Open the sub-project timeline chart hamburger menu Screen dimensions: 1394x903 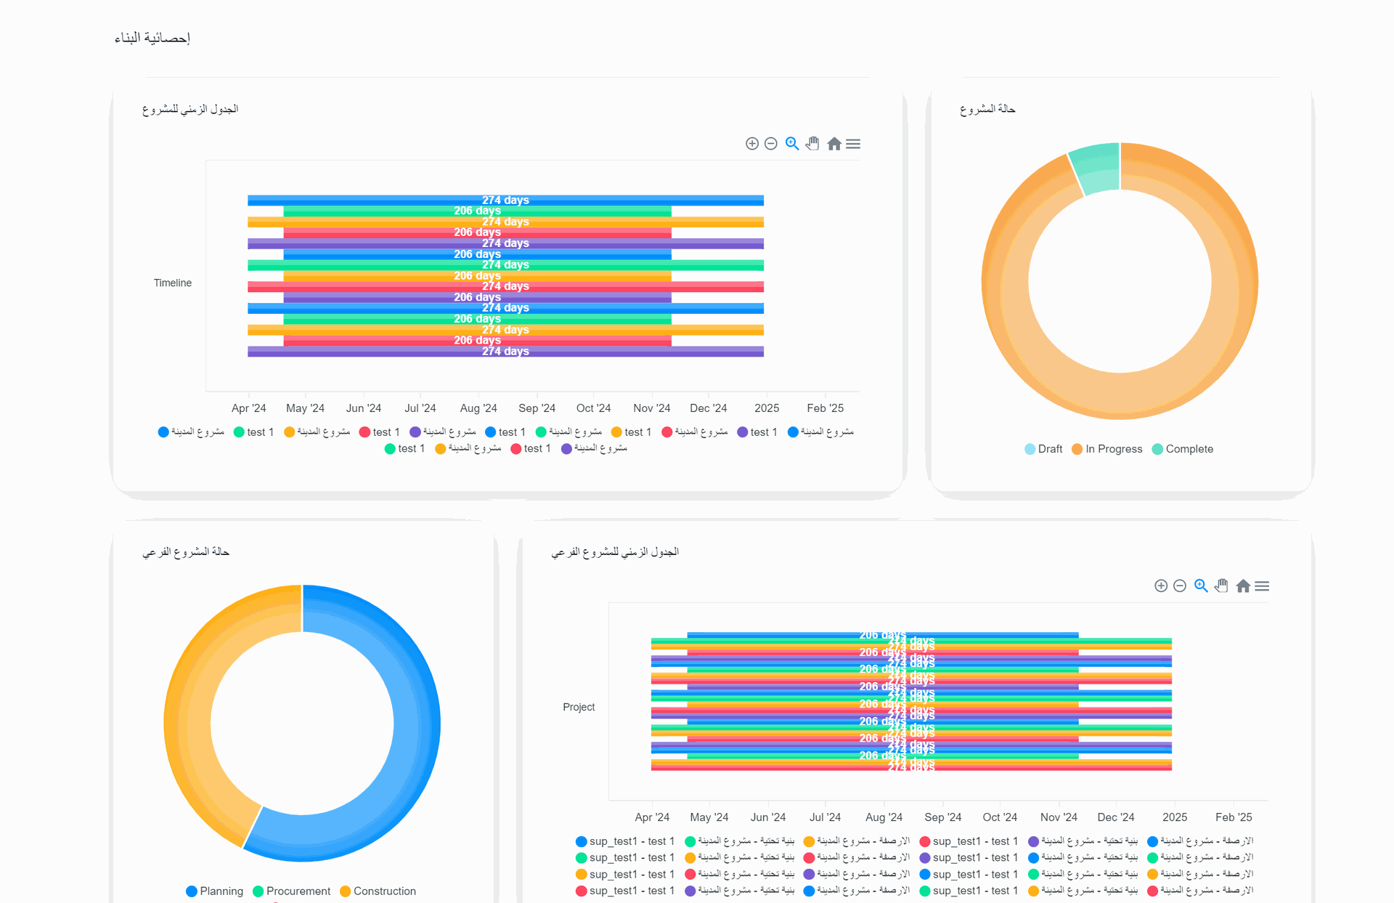[x=1262, y=586]
